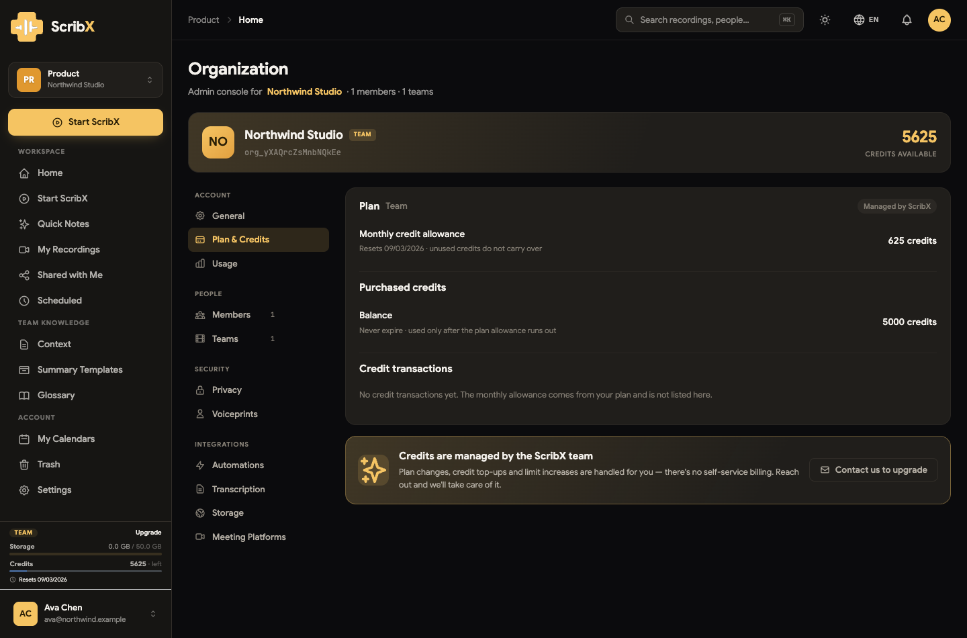Image resolution: width=967 pixels, height=638 pixels.
Task: Open Teams under People
Action: pos(259,339)
